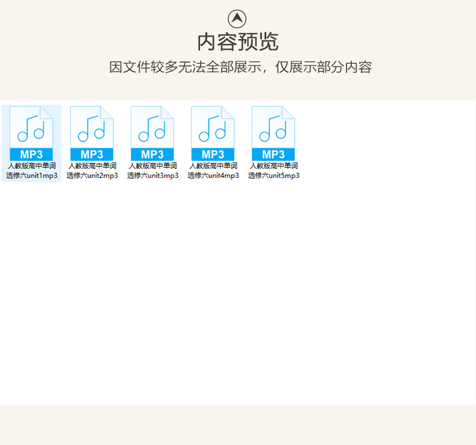Click the subtitle 因文件较多无法全部展示
The width and height of the screenshot is (476, 445).
click(x=185, y=67)
